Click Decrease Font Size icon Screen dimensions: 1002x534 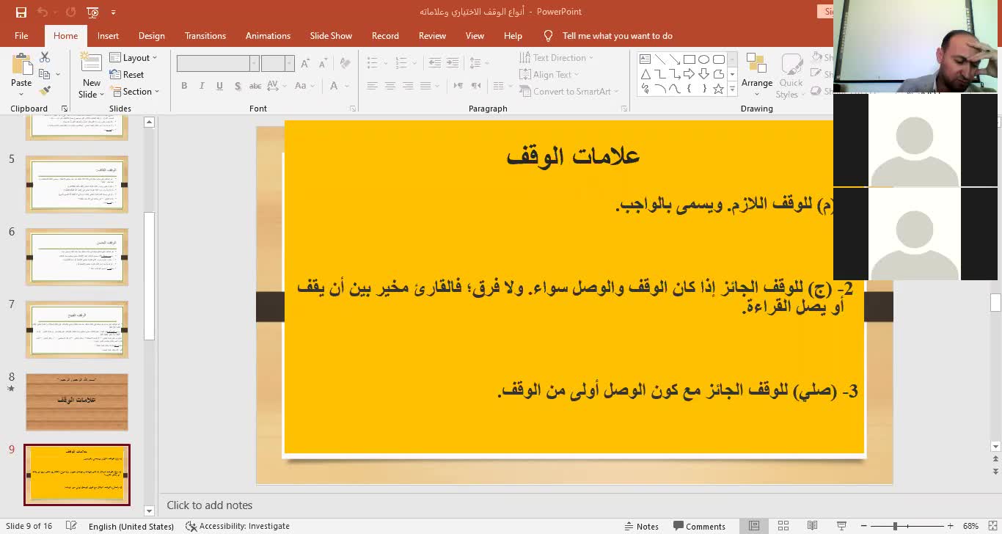(322, 63)
